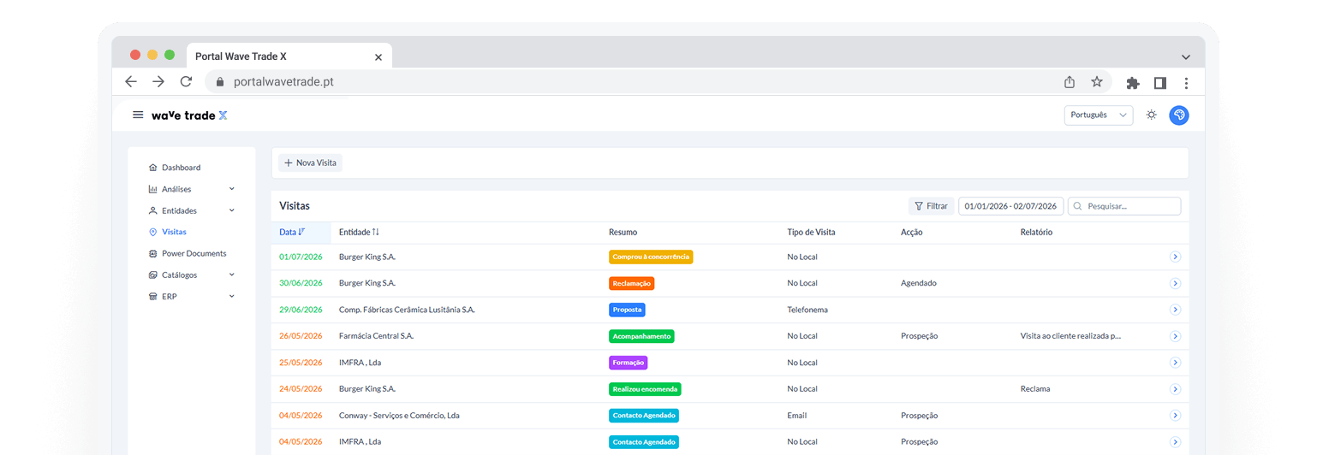Click 'Visita ao cliente realizada p...' report
Image resolution: width=1317 pixels, height=455 pixels.
click(x=1070, y=336)
